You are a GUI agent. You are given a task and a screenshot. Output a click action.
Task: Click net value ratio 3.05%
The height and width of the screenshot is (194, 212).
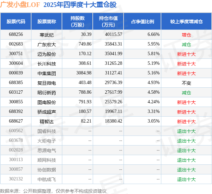coord(154,121)
